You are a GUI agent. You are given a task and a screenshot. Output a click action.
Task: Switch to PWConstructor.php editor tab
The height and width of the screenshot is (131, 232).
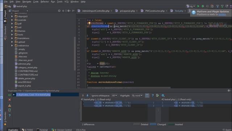coord(155,11)
